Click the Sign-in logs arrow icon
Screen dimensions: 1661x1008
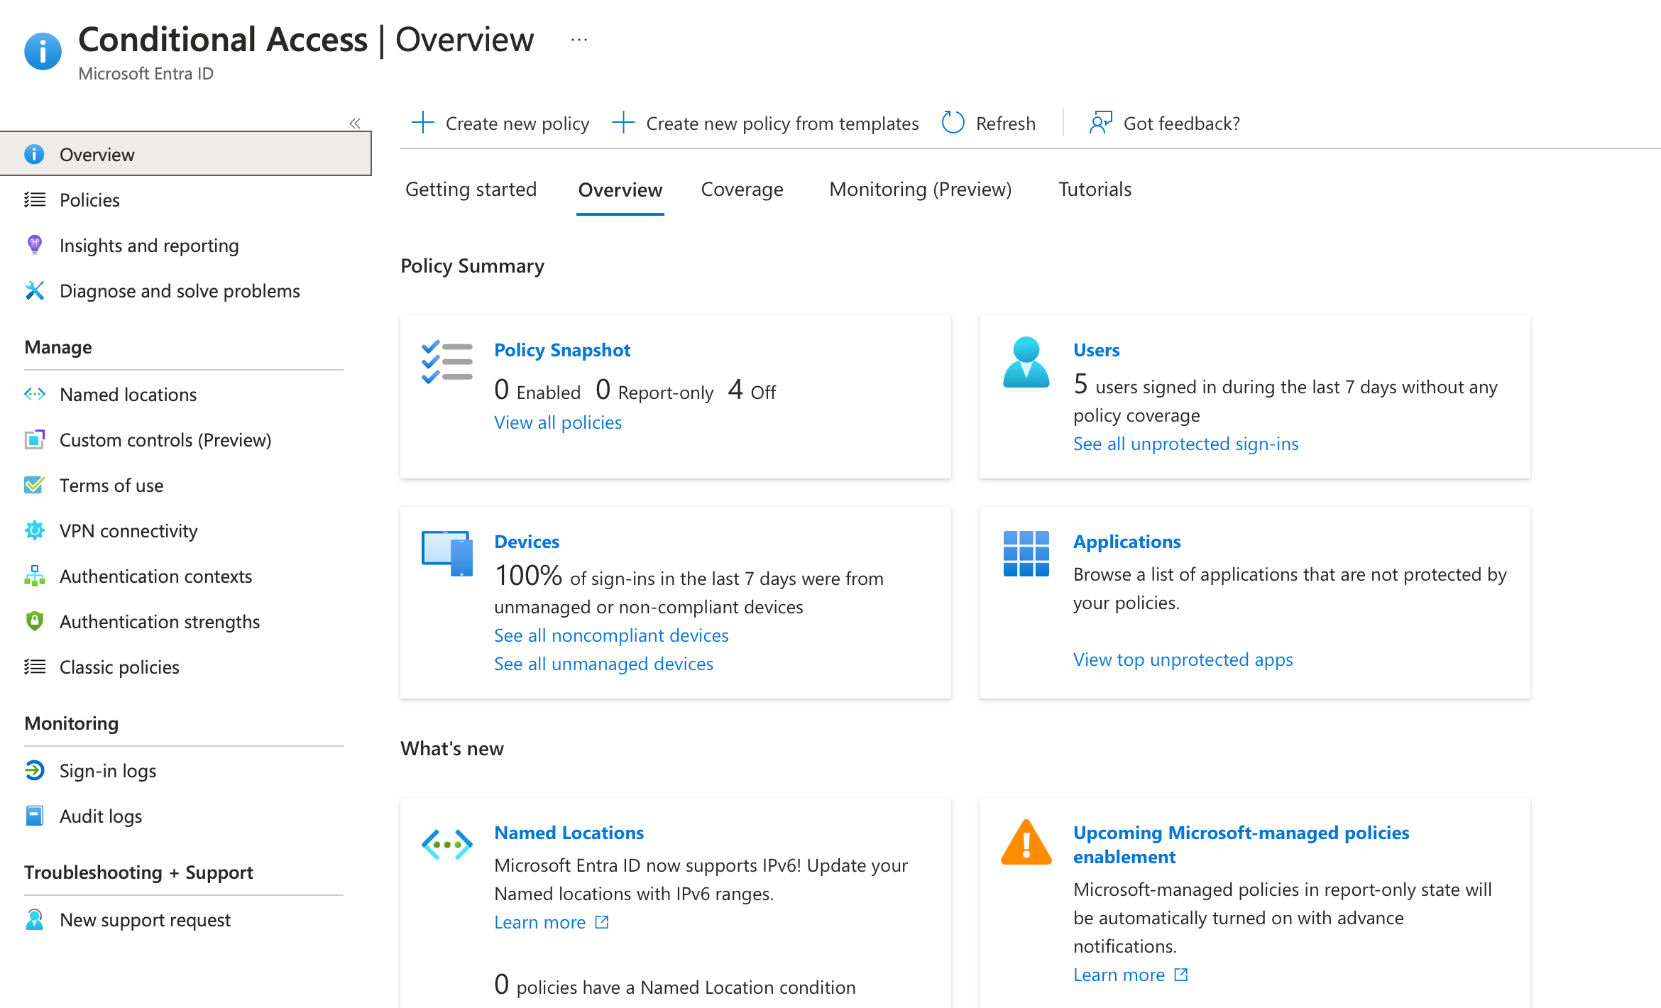click(x=35, y=770)
